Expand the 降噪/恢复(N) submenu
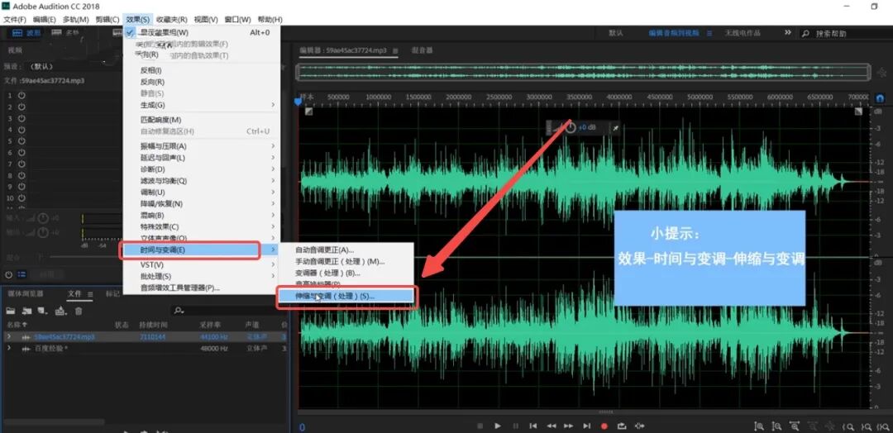The image size is (893, 433). 203,204
